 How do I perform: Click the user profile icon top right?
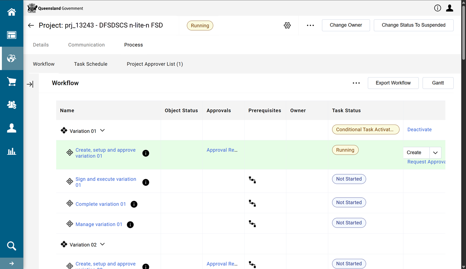(450, 8)
